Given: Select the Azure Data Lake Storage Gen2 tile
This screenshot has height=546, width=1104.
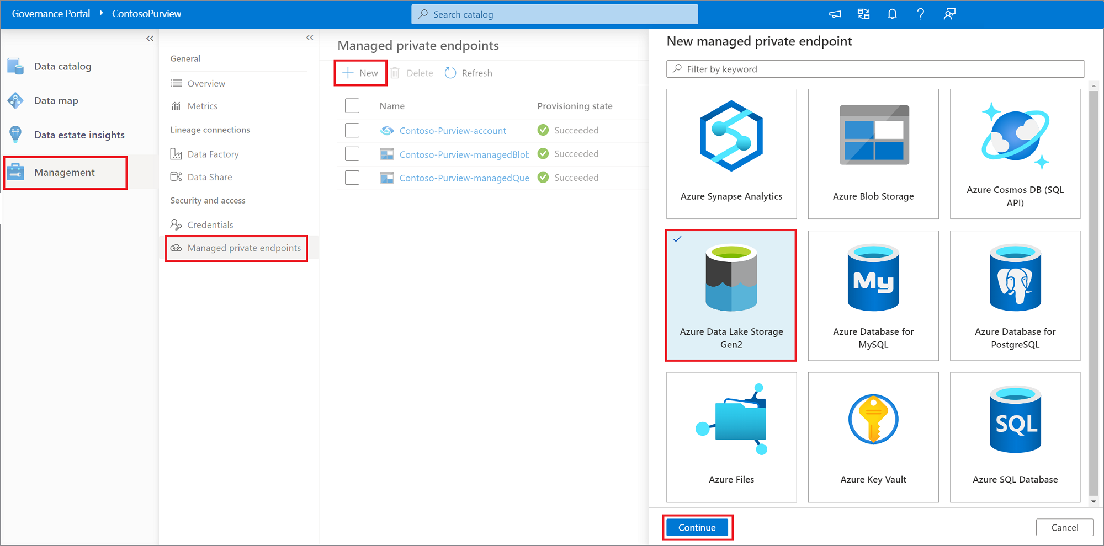Looking at the screenshot, I should 731,296.
